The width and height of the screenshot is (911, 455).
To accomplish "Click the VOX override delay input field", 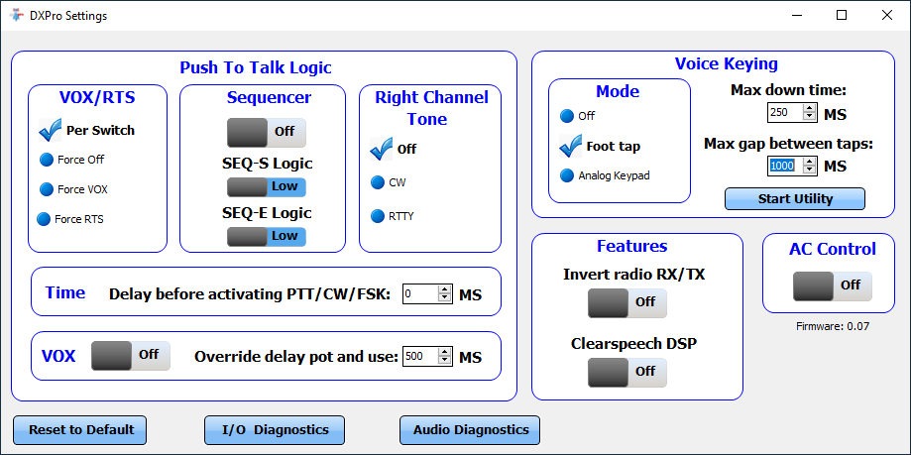I will [419, 356].
